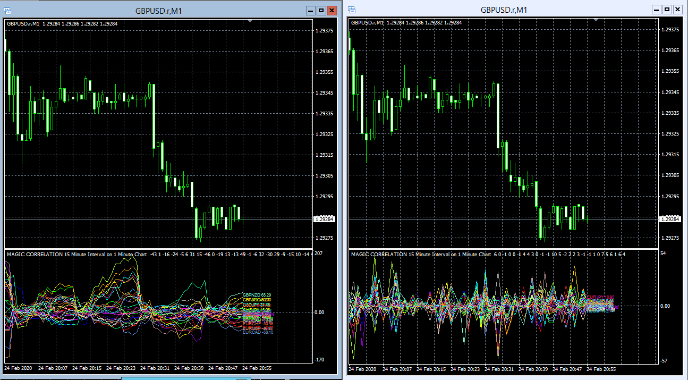The image size is (688, 380).
Task: Click 24 Feb 2020 date label in left chart
Action: [x=19, y=368]
